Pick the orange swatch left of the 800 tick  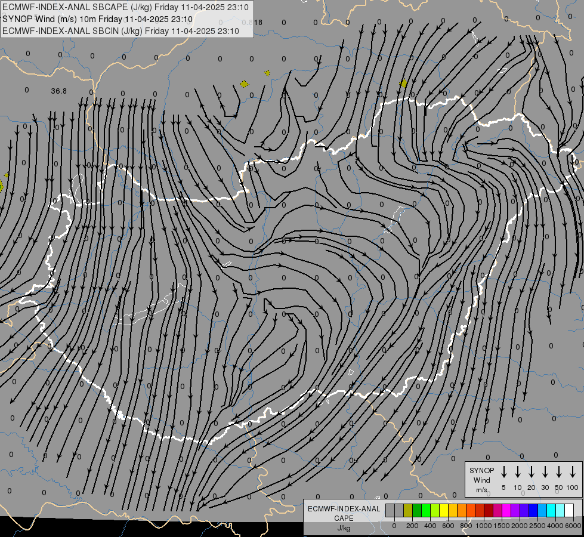462,510
